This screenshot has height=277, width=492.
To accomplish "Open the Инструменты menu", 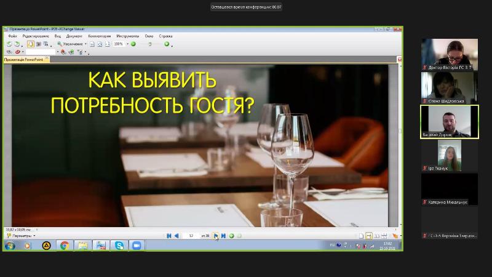I will pos(128,36).
